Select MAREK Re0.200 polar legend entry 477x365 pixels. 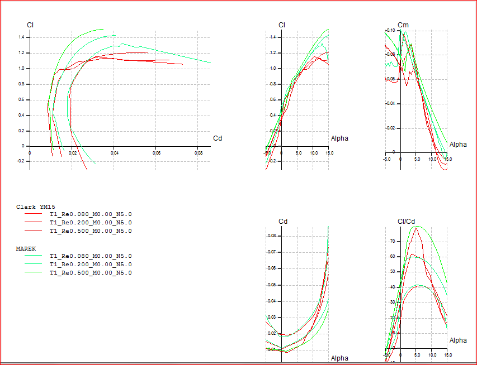coord(91,265)
